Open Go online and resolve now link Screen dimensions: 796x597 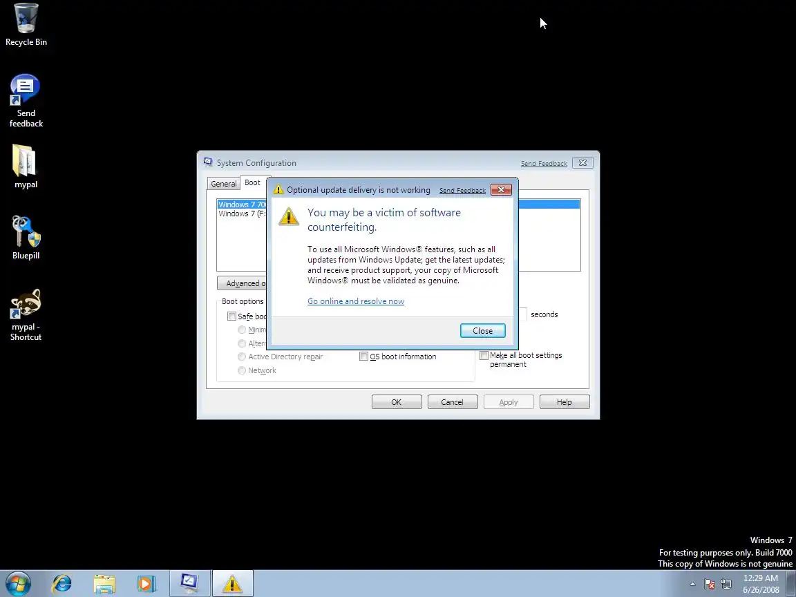(x=356, y=301)
